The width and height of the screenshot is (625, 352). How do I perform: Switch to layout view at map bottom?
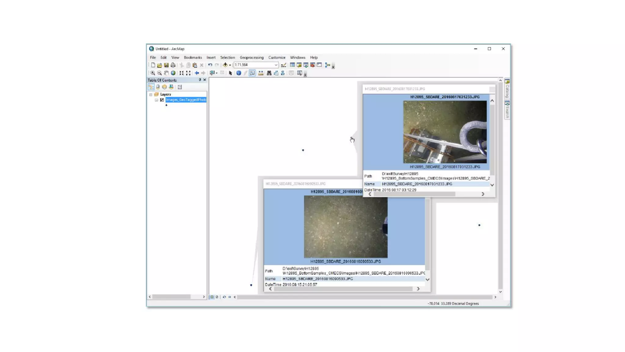(217, 297)
